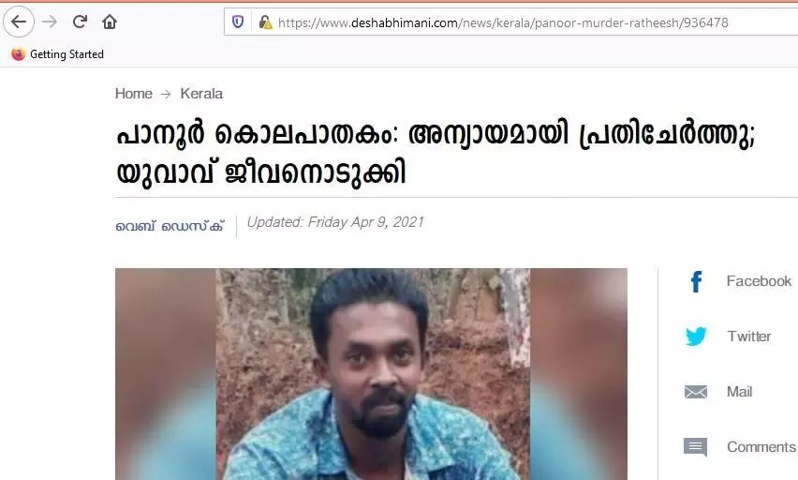This screenshot has height=480, width=798.
Task: Reload the page with the refresh icon
Action: click(80, 22)
